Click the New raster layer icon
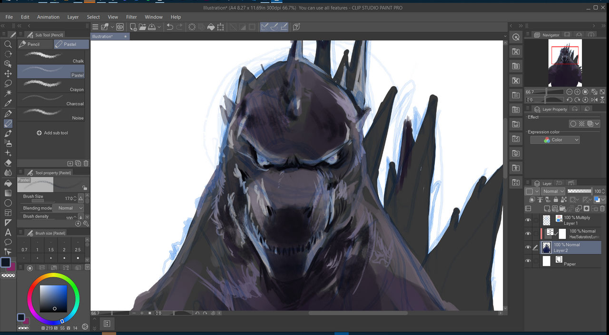 pyautogui.click(x=546, y=208)
